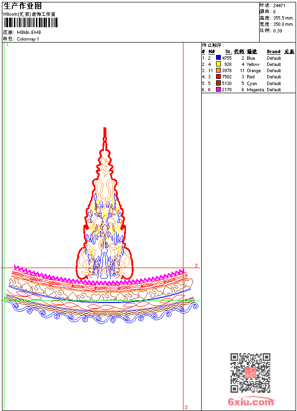Click the 生产作业图 page title
The image size is (297, 411).
(x=23, y=6)
